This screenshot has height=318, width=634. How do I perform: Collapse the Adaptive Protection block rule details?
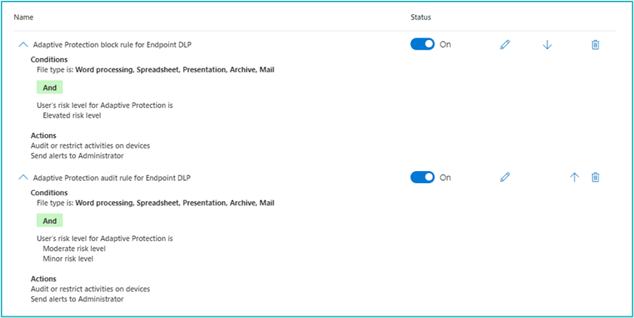tap(23, 45)
